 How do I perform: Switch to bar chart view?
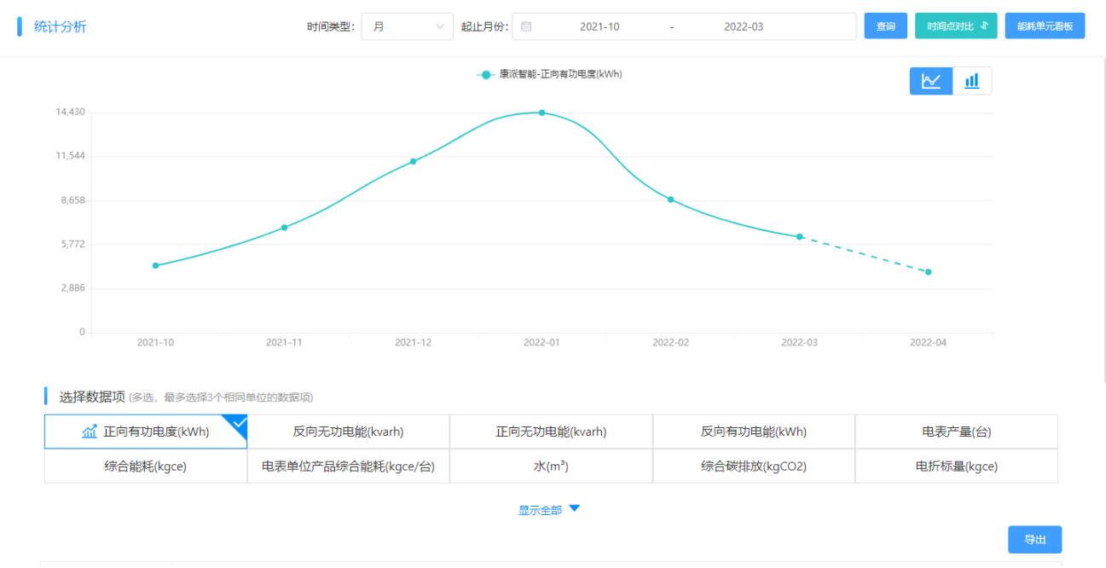972,81
